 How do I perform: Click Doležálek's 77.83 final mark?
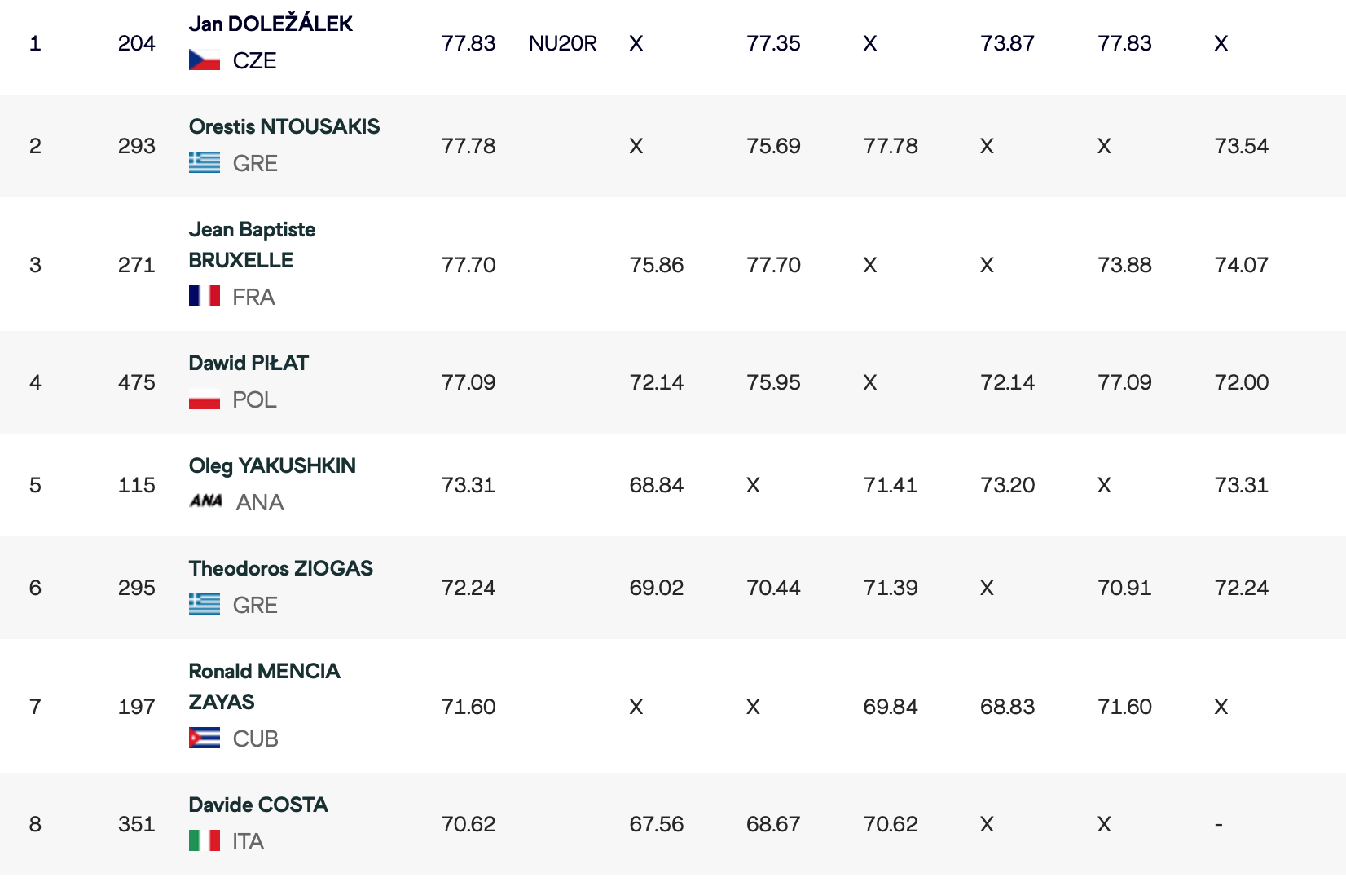(468, 43)
